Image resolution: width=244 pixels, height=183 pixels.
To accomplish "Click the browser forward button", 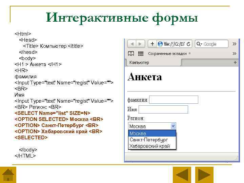I will click(141, 44).
